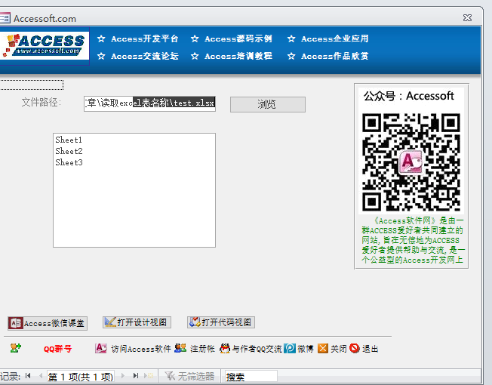Click the orange X close icon
This screenshot has height=385, width=492.
click(x=322, y=348)
